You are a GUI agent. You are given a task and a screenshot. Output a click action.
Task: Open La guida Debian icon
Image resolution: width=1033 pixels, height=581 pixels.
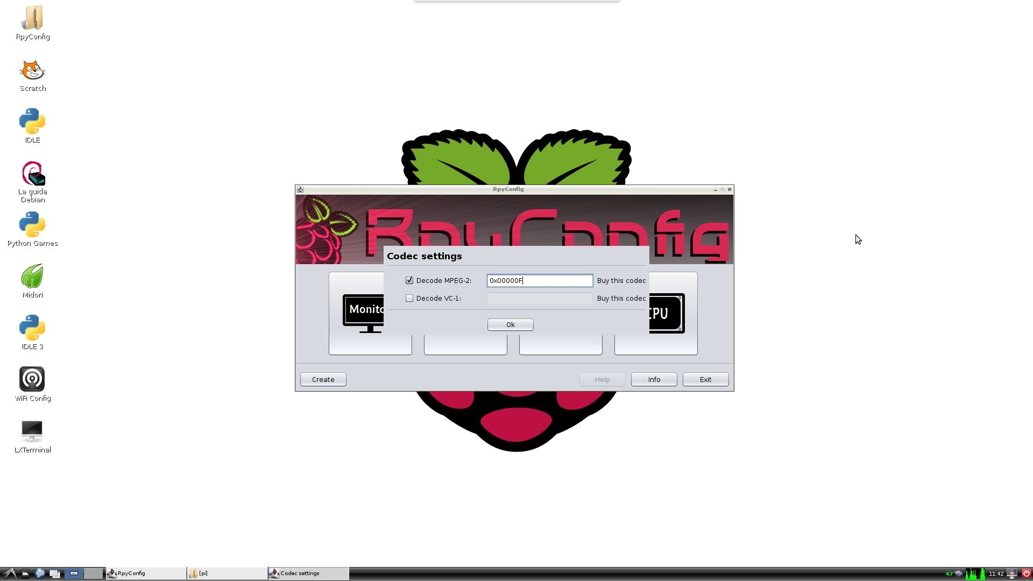coord(32,174)
